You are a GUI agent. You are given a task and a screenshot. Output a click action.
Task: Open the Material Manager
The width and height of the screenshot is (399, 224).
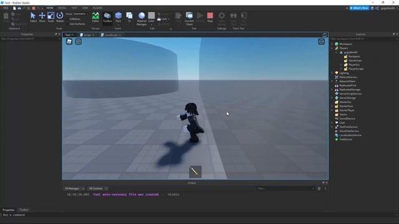click(x=142, y=19)
